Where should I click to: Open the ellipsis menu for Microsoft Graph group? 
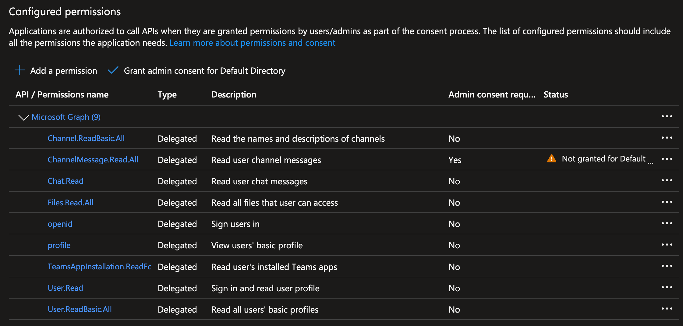(667, 116)
